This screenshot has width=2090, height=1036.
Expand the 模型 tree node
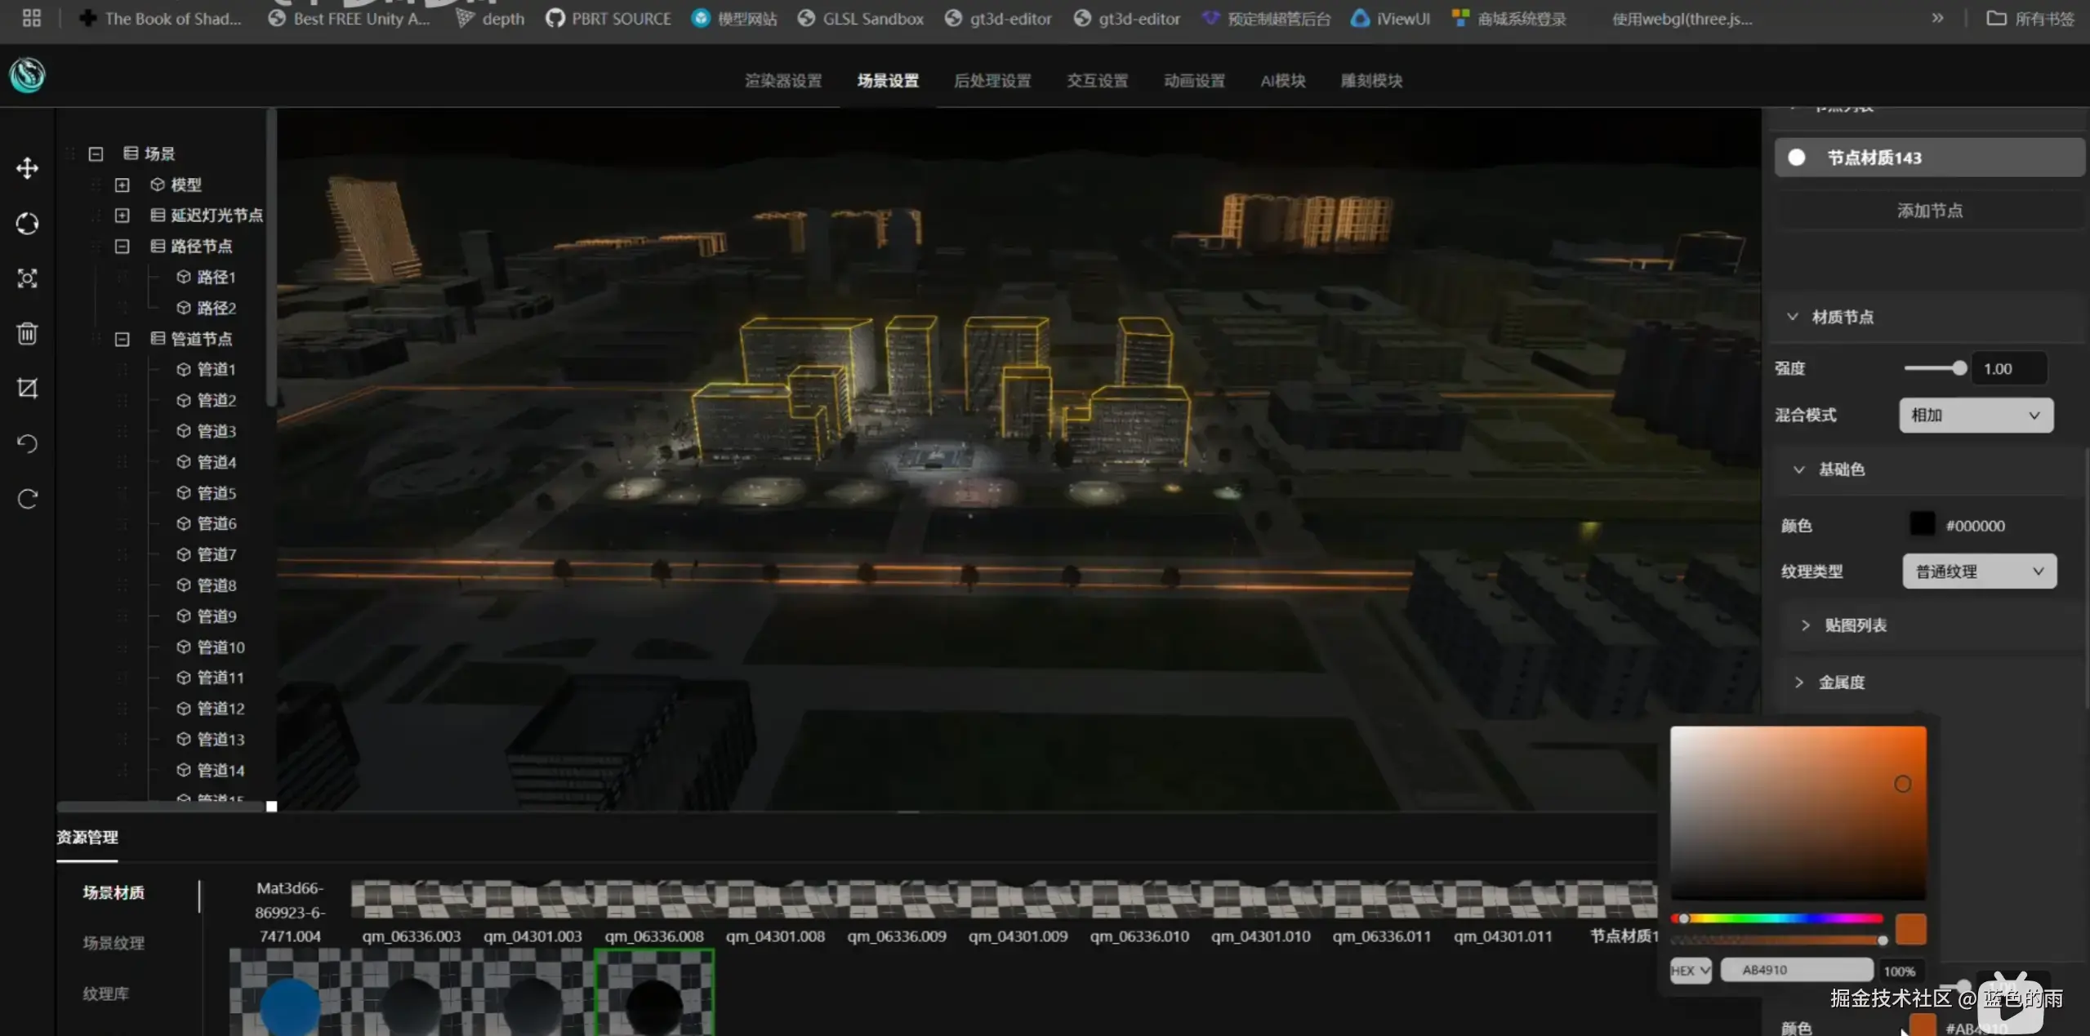point(122,185)
